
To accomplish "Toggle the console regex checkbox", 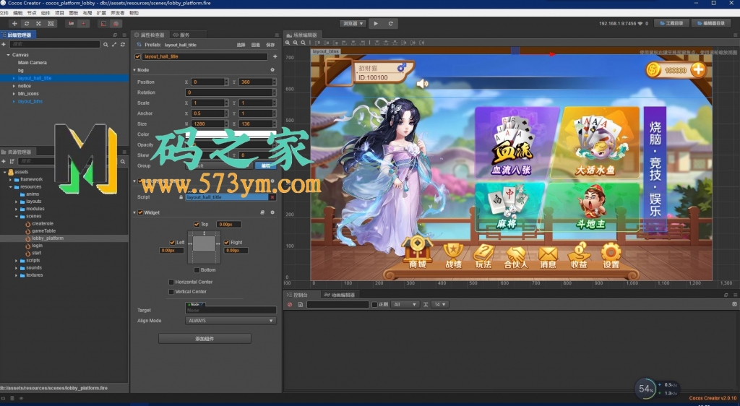I will point(375,305).
